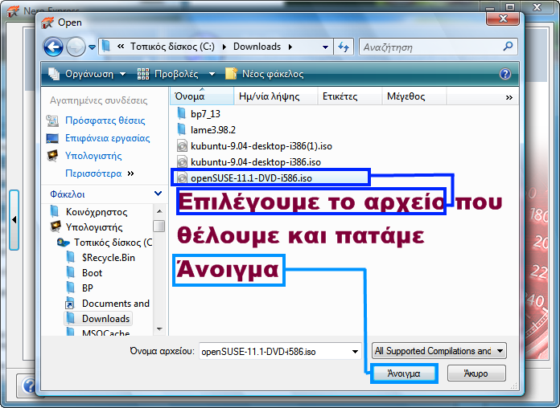Screen dimensions: 560x408
Task: Select BP folder in tree
Action: pos(88,288)
